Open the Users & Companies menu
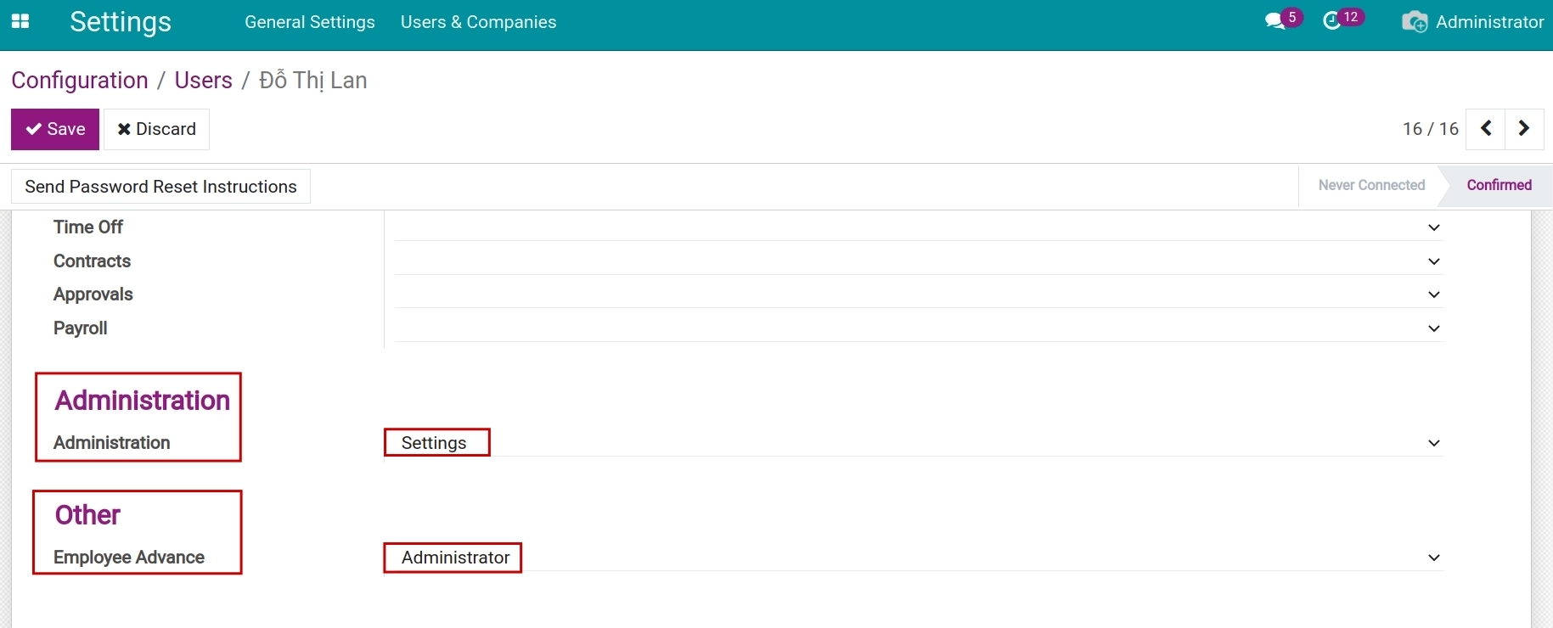Image resolution: width=1553 pixels, height=628 pixels. point(478,22)
